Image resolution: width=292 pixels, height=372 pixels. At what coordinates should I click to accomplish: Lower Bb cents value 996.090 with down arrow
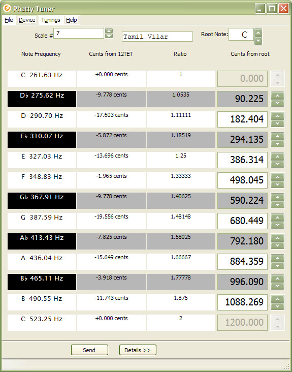click(277, 286)
